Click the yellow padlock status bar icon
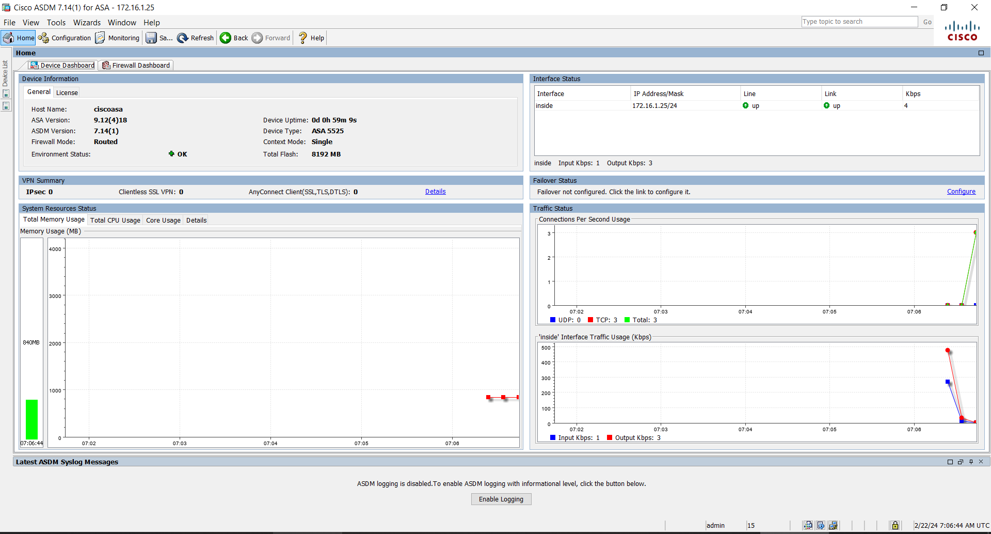The image size is (991, 534). click(895, 525)
